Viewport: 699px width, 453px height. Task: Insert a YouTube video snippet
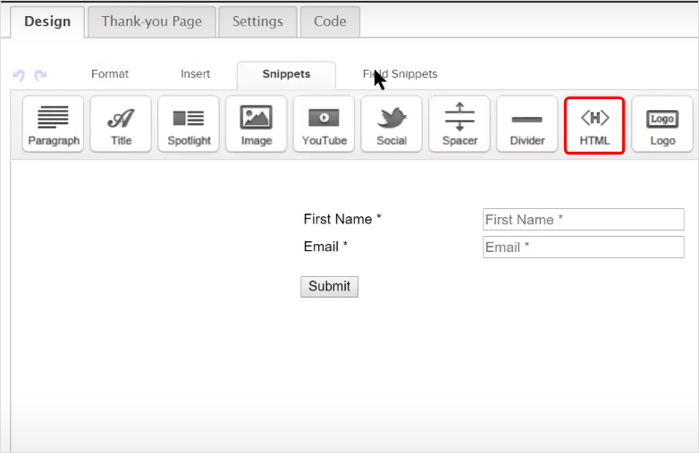[324, 124]
